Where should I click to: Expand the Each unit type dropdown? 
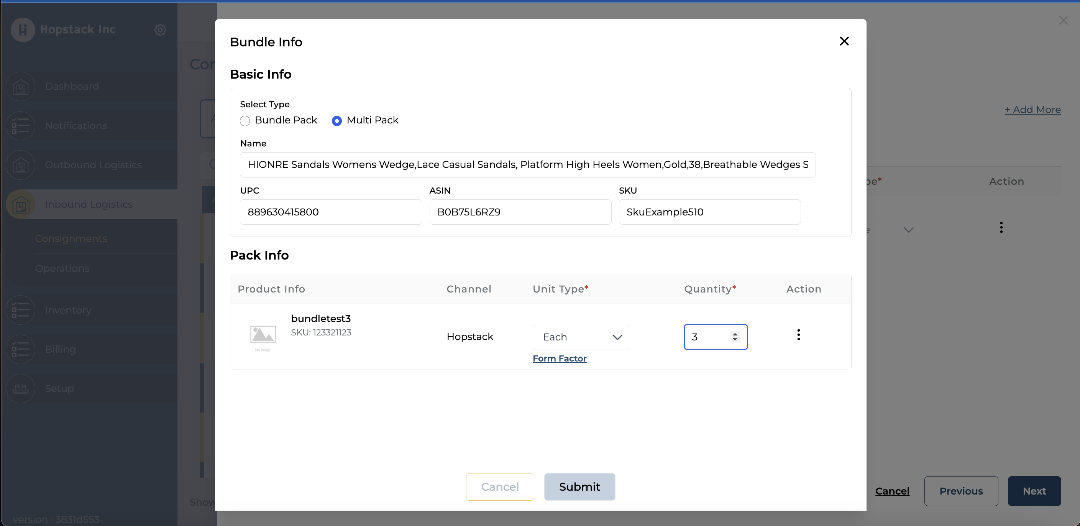tap(581, 337)
